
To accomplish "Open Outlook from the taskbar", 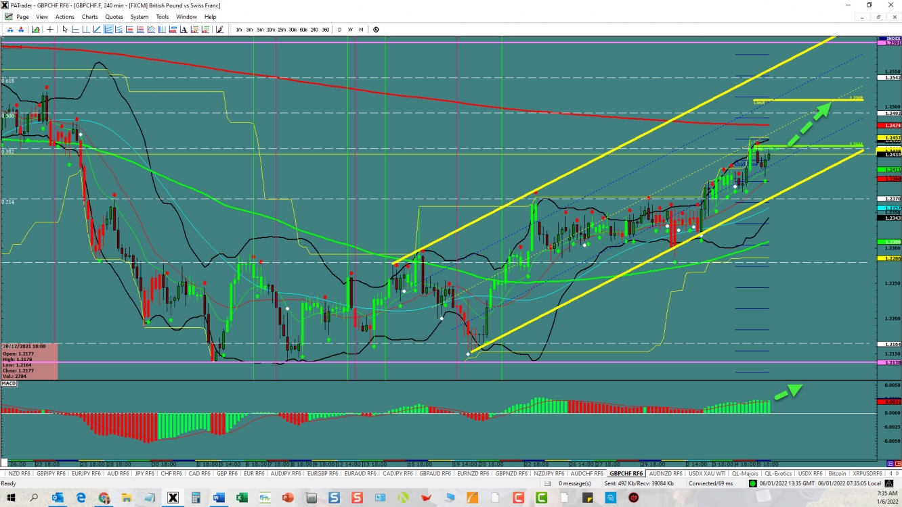I will [58, 498].
